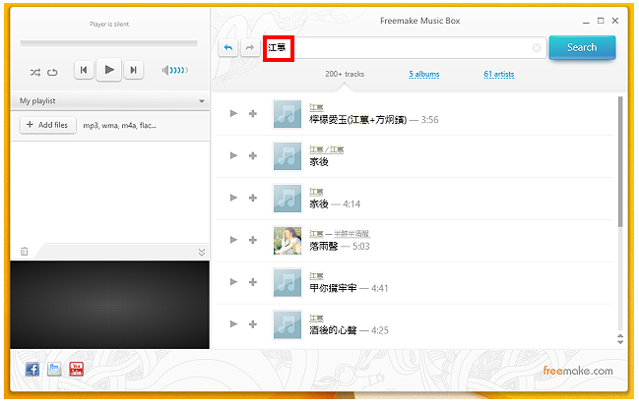This screenshot has width=639, height=406.
Task: Open artist link above 4:41 track
Action: 316,276
